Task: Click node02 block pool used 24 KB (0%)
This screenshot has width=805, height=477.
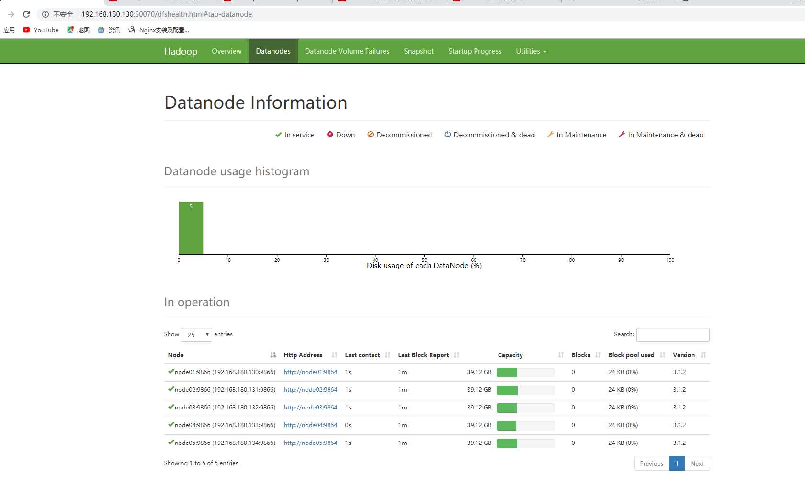Action: coord(623,390)
